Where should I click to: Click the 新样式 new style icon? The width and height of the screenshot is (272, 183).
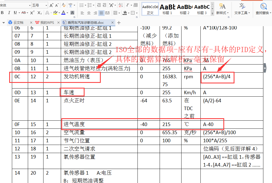(222, 8)
